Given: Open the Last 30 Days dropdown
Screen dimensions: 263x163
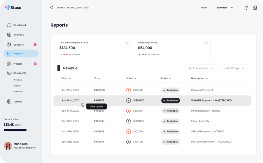Looking at the screenshot, I should point(234,68).
